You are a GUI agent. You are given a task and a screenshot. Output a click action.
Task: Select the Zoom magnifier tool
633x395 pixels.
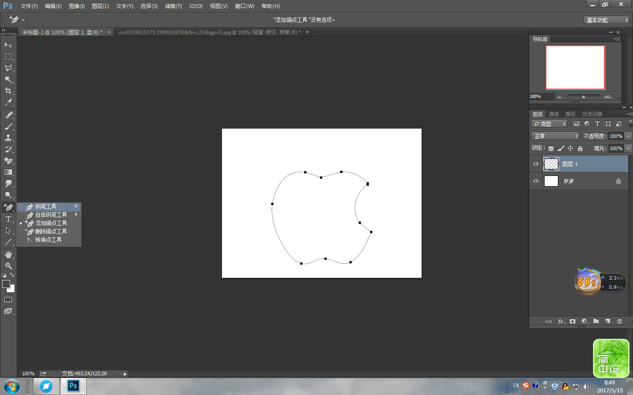[8, 266]
